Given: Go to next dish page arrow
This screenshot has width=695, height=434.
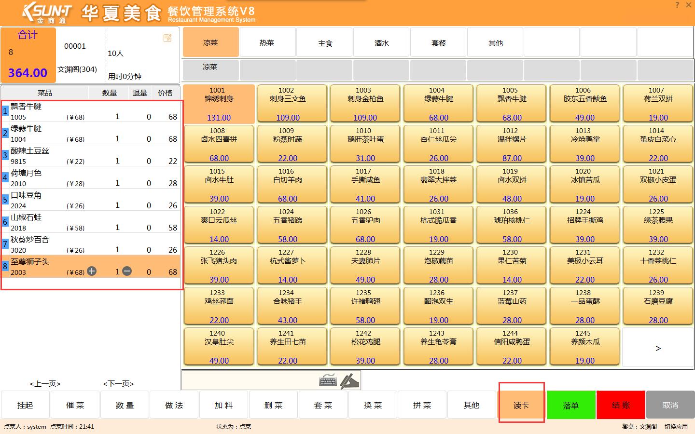Looking at the screenshot, I should tap(658, 348).
